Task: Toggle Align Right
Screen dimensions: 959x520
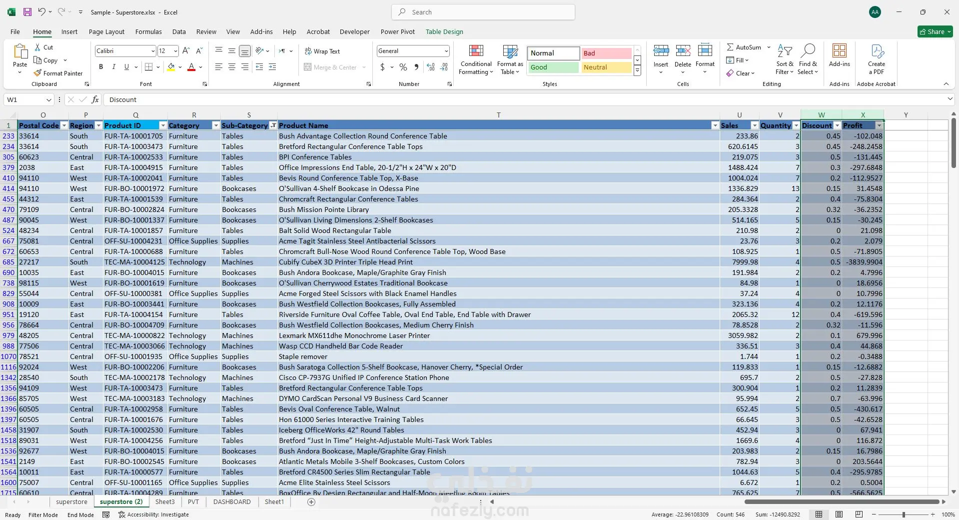Action: [x=244, y=67]
